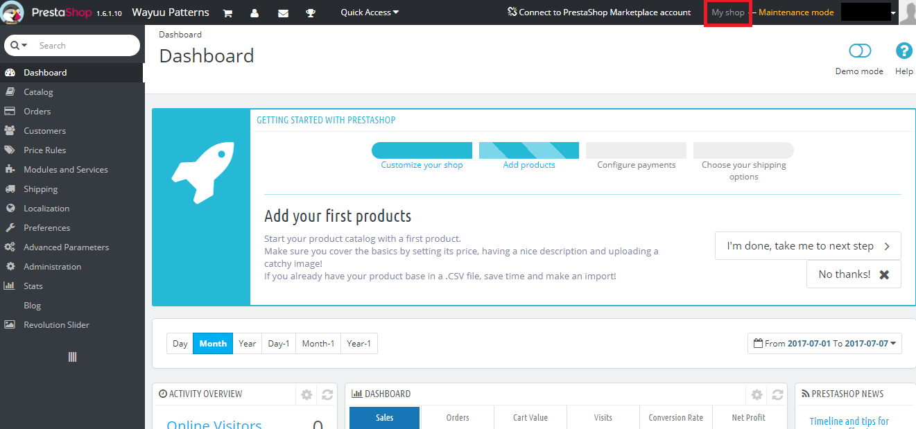Switch to the Cart Value chart tab
The width and height of the screenshot is (916, 429).
530,418
